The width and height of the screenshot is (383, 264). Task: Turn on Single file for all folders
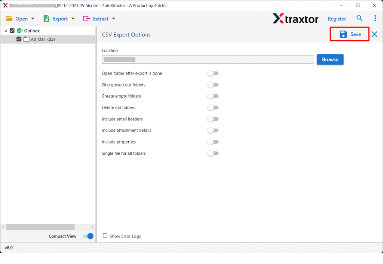(x=213, y=153)
